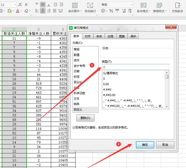186x168 pixels.
Task: Switch to 数字 tab in dialog
Action: [76, 36]
